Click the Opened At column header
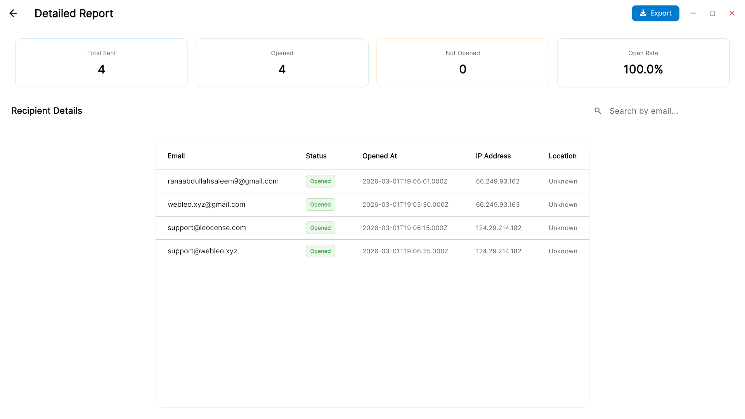 coord(379,156)
